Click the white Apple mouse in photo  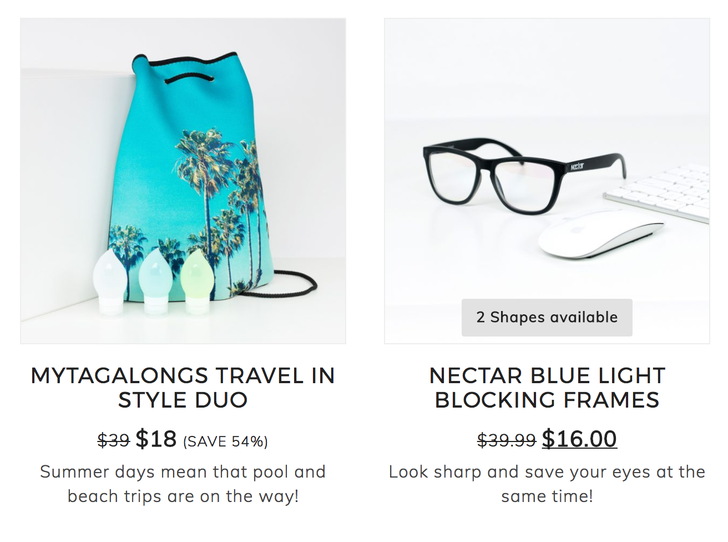(x=601, y=234)
